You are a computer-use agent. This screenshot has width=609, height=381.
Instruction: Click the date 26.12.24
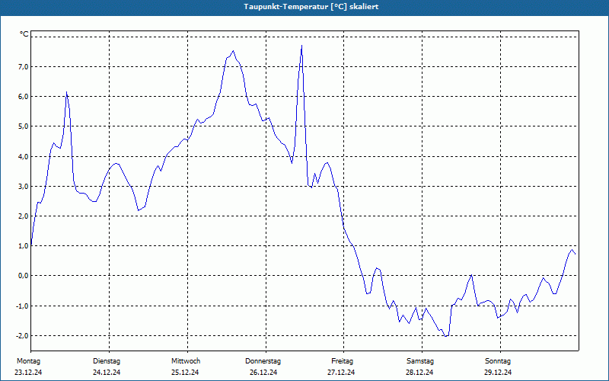[263, 373]
